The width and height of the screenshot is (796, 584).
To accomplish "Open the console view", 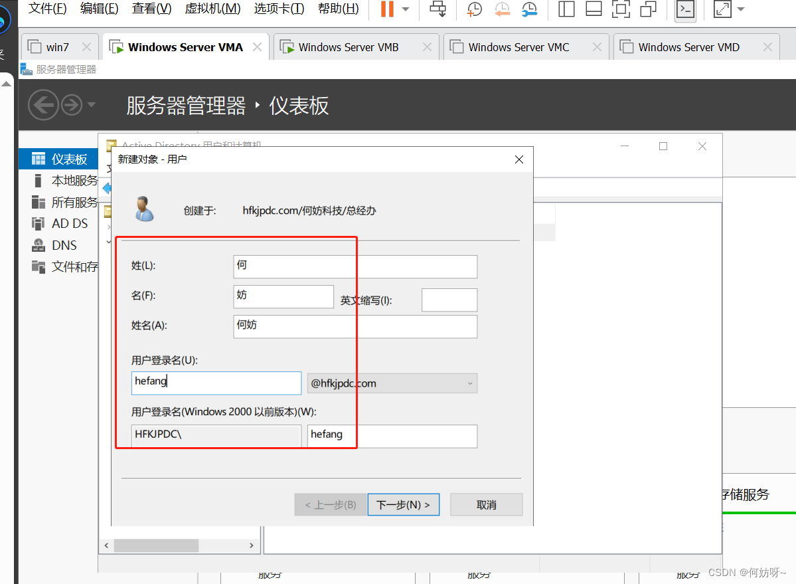I will (x=685, y=9).
